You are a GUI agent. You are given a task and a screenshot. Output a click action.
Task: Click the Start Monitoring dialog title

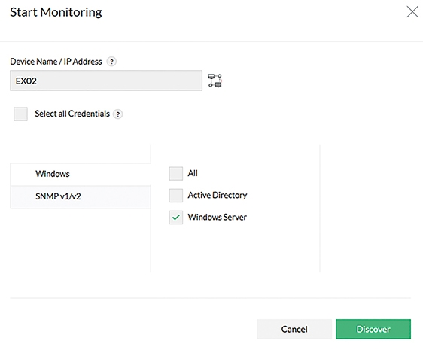coord(56,12)
